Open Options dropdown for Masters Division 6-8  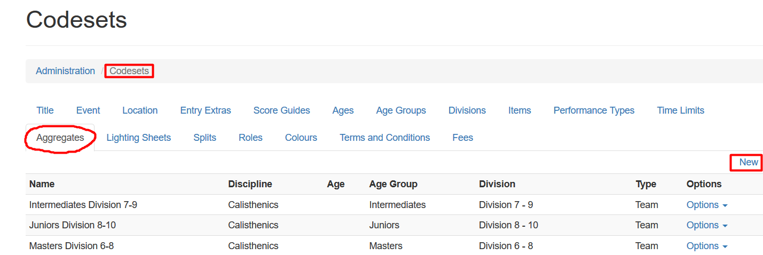pyautogui.click(x=707, y=246)
